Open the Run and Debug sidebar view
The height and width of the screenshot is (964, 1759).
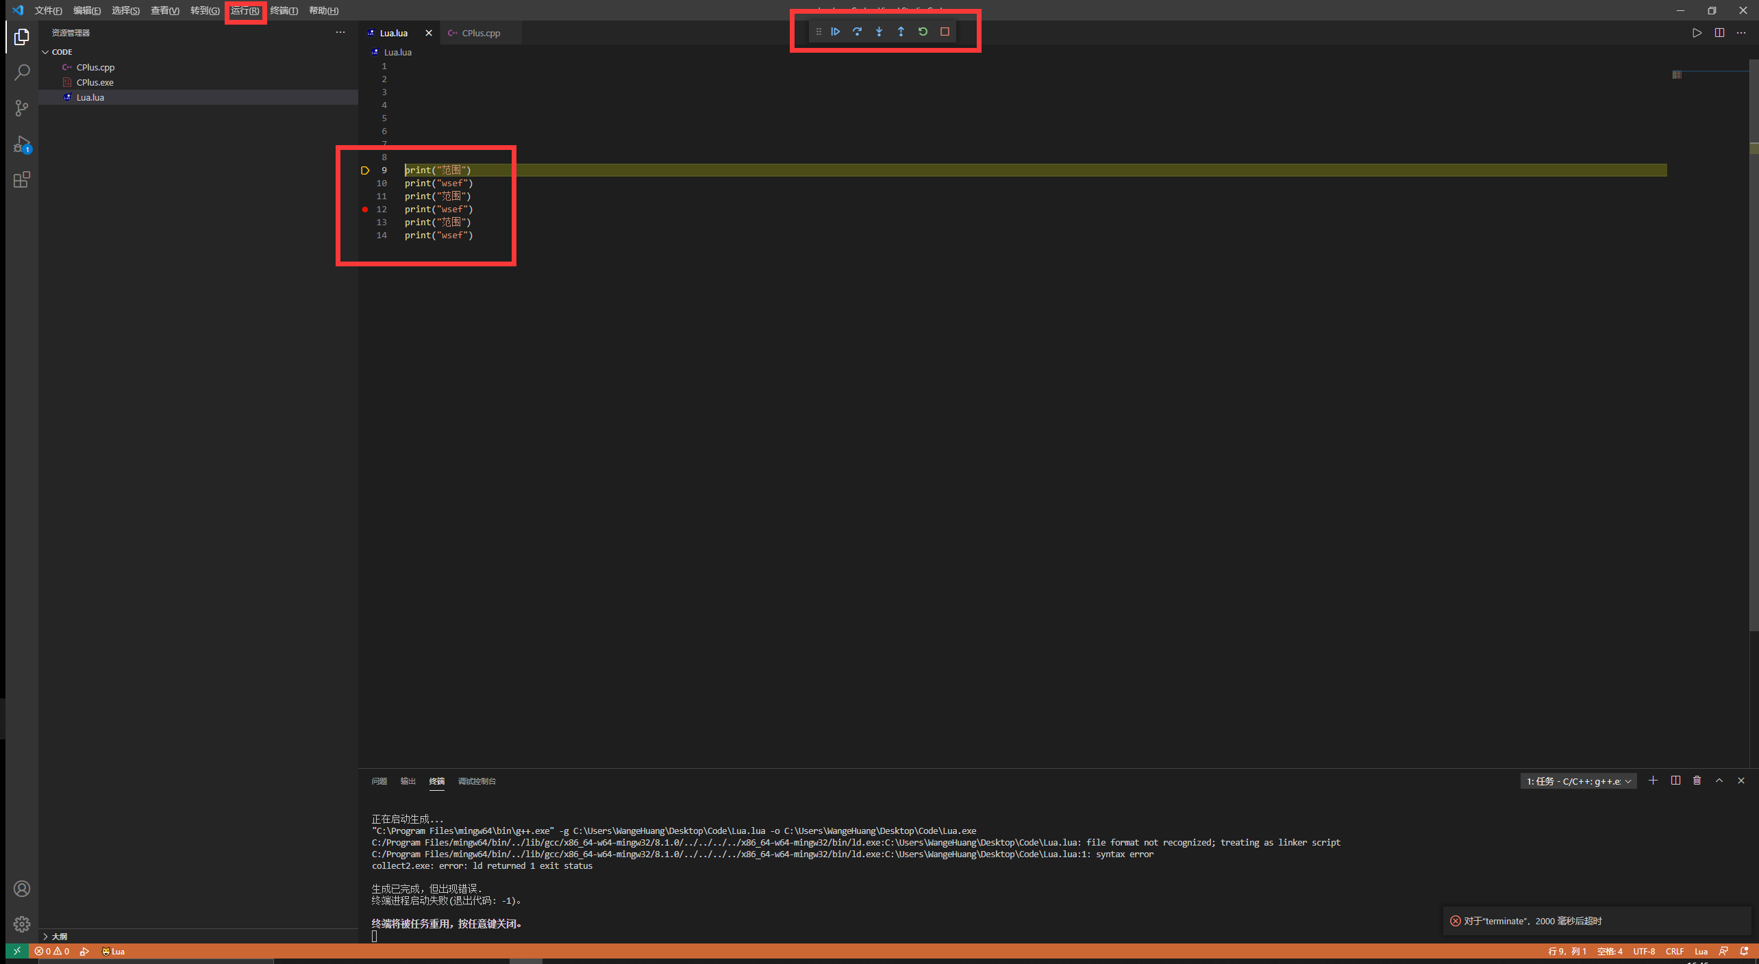[22, 144]
